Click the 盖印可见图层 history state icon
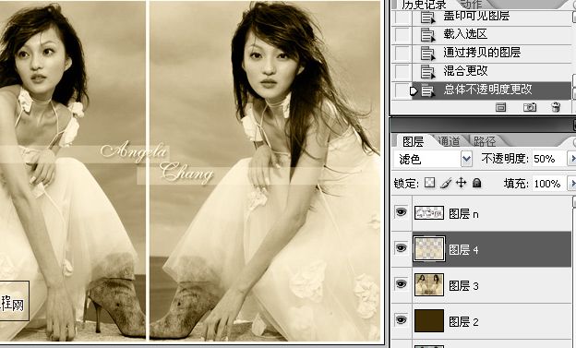Screen dimensions: 576x348 (427, 17)
